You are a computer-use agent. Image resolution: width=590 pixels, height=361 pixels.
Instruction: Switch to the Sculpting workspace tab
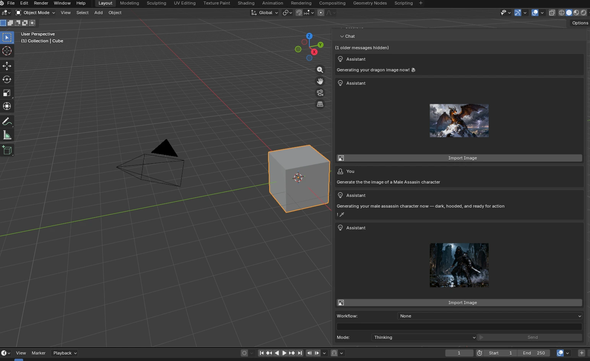[156, 3]
